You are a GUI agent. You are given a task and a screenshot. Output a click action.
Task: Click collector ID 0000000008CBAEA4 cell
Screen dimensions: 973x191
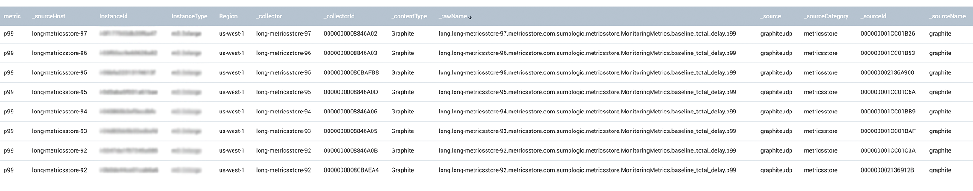tap(351, 170)
